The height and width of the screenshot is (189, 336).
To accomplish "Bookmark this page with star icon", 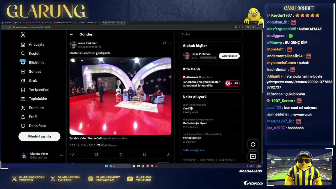I will point(243,27).
